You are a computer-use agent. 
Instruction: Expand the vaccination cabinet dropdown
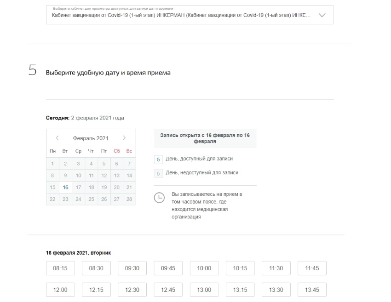pos(182,15)
